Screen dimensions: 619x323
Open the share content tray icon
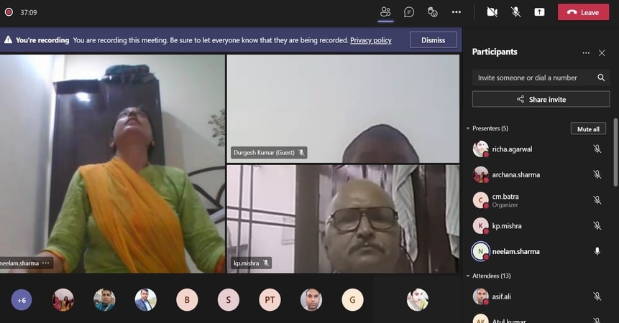pos(539,12)
